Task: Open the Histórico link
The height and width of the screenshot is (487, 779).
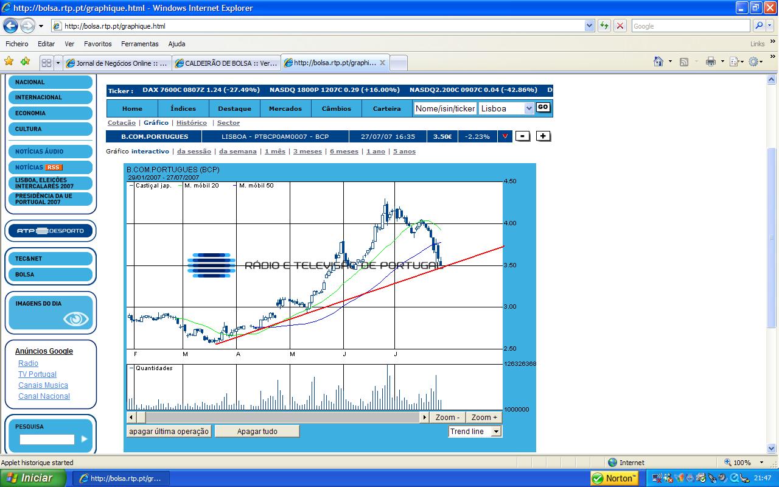Action: click(192, 123)
